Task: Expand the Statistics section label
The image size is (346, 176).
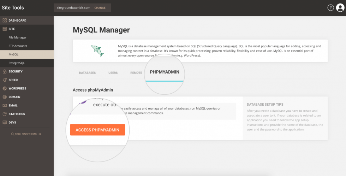Action: [17, 114]
